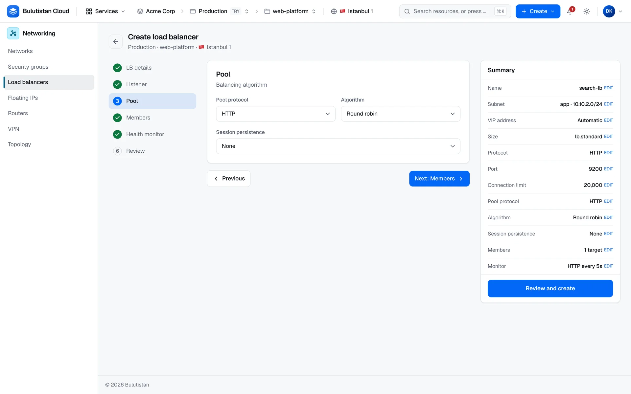631x394 pixels.
Task: Click the back arrow beside Create load balancer
Action: (x=116, y=42)
